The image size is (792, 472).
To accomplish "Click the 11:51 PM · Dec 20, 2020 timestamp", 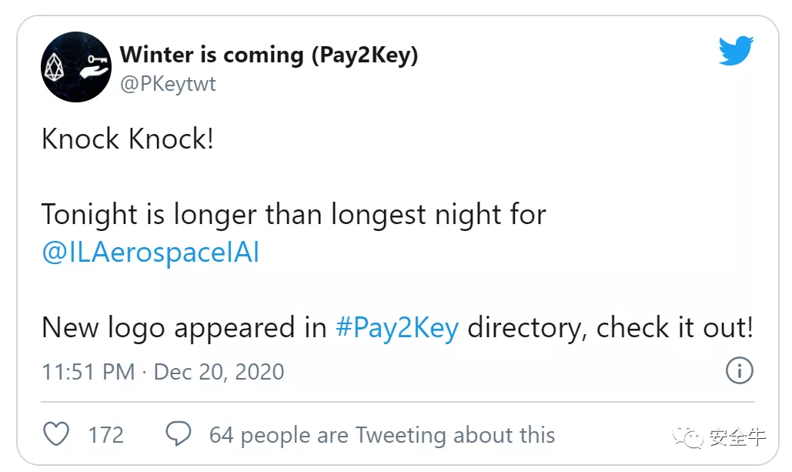I will [163, 372].
